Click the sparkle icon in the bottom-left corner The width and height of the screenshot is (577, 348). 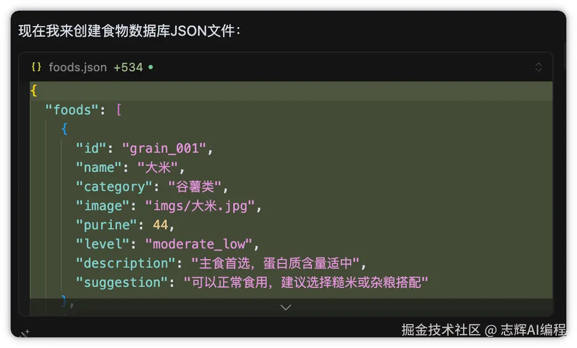25,333
